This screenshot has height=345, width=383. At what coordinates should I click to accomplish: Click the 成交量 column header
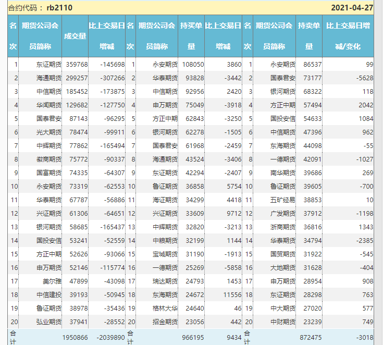click(x=75, y=36)
